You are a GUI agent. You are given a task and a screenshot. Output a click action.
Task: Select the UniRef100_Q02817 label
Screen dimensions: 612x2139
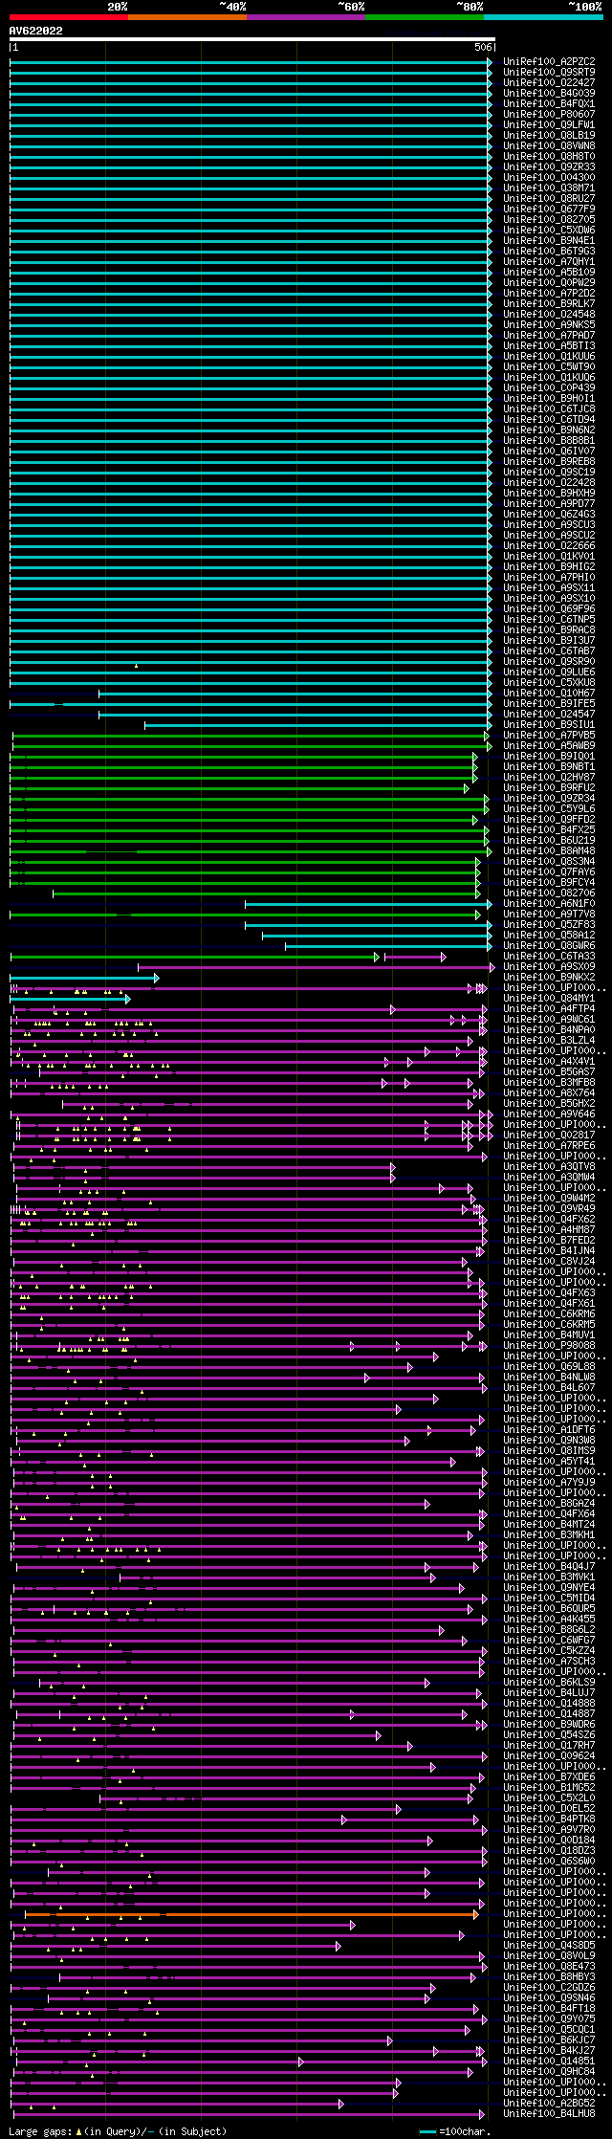pyautogui.click(x=549, y=1135)
